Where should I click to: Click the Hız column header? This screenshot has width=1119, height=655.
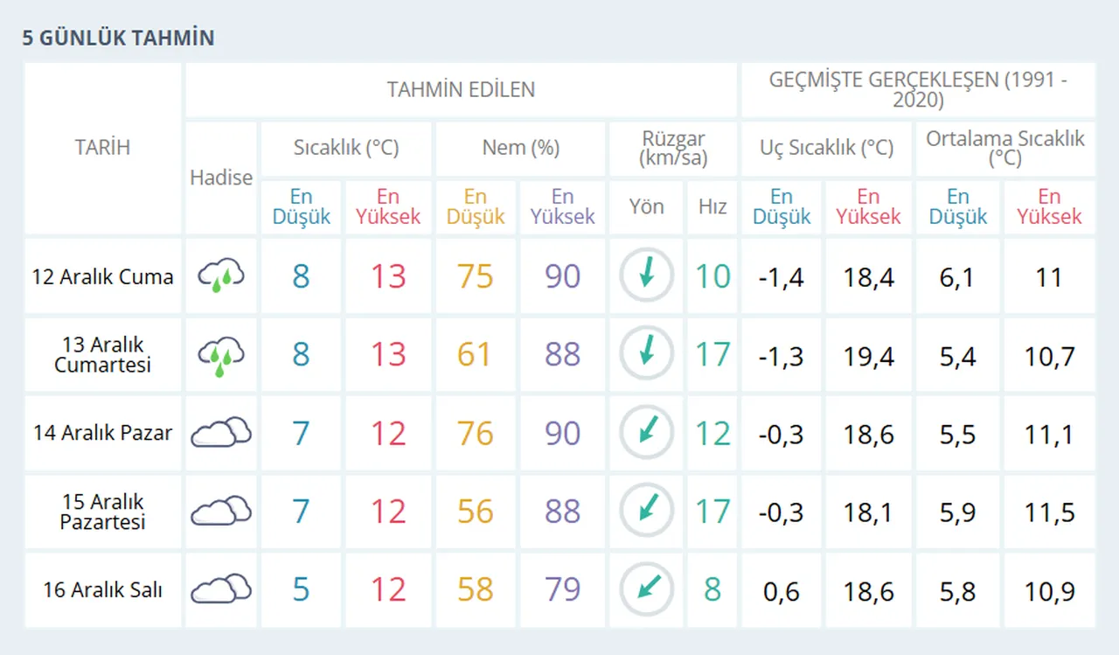[x=712, y=207]
